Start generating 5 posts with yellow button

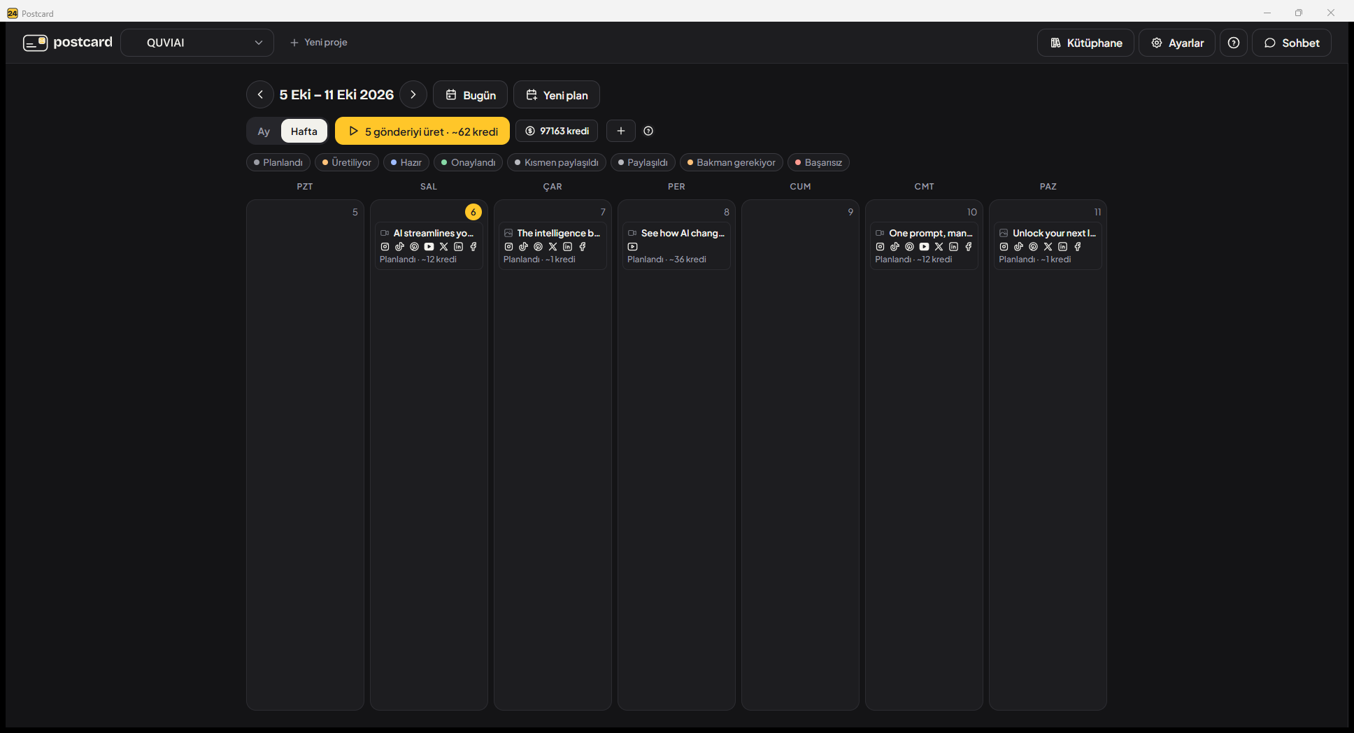pos(422,131)
